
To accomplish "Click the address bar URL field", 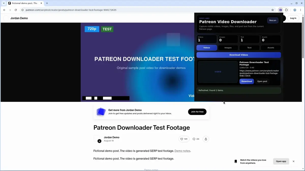I will (x=145, y=10).
